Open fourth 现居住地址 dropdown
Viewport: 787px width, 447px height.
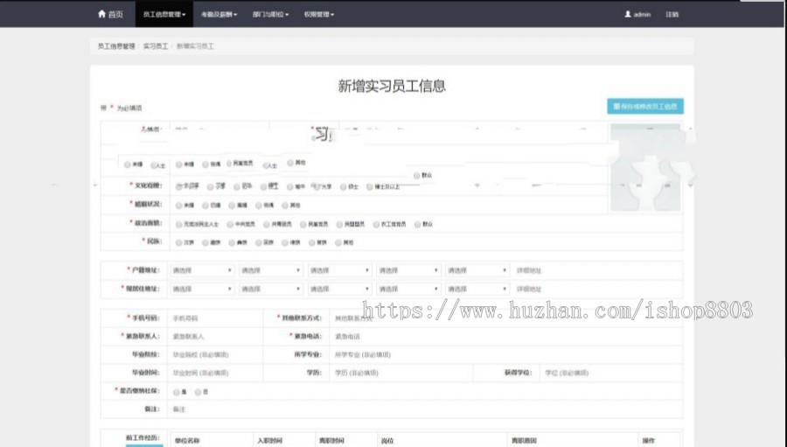pyautogui.click(x=408, y=289)
